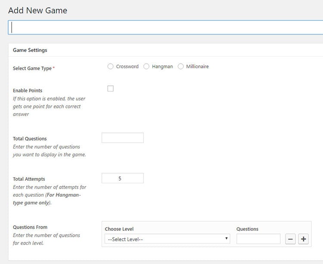Click the plus icon to add level row
The height and width of the screenshot is (264, 323).
303,239
